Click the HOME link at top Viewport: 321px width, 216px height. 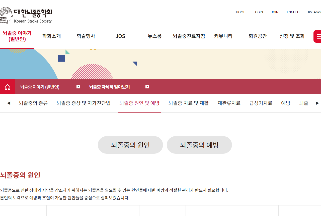click(x=240, y=12)
